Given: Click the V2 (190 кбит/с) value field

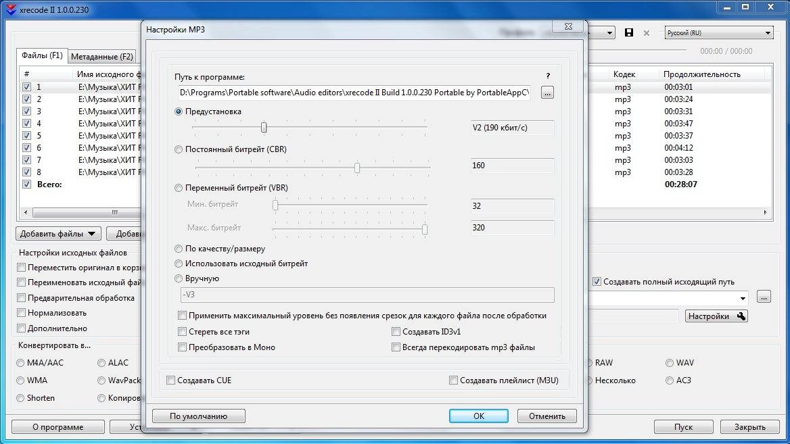Looking at the screenshot, I should [x=512, y=128].
